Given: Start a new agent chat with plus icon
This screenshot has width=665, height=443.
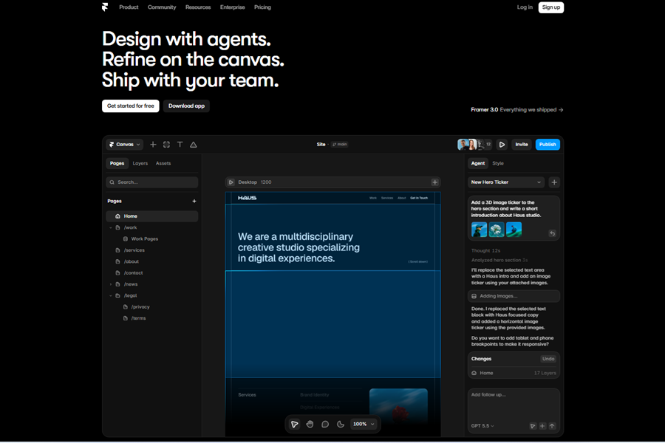Looking at the screenshot, I should point(554,182).
